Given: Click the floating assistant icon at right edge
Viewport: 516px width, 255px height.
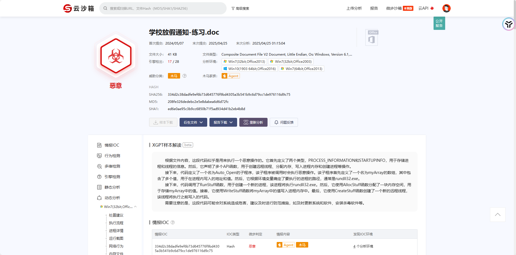Looking at the screenshot, I should click(509, 24).
